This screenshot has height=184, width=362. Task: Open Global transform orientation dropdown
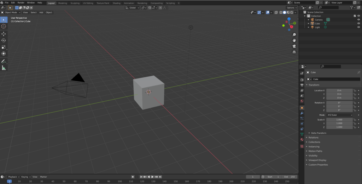pos(132,8)
